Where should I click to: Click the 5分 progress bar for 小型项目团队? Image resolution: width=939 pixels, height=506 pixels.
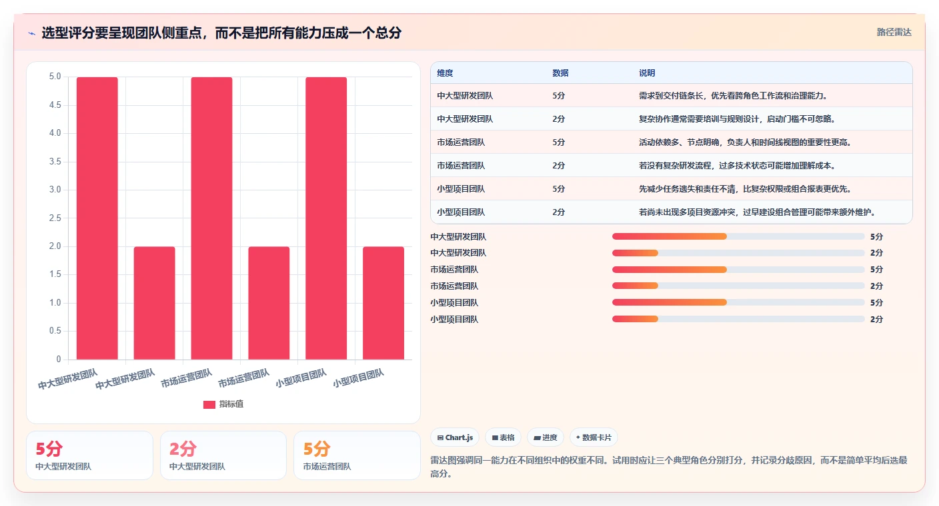pos(738,303)
